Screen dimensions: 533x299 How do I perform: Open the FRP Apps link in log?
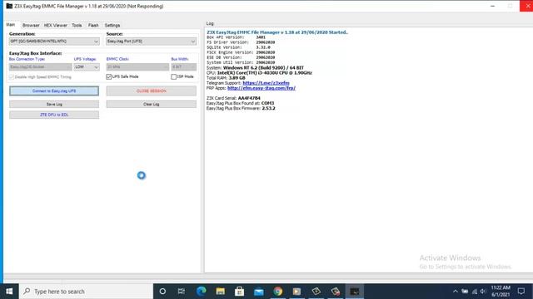(261, 88)
